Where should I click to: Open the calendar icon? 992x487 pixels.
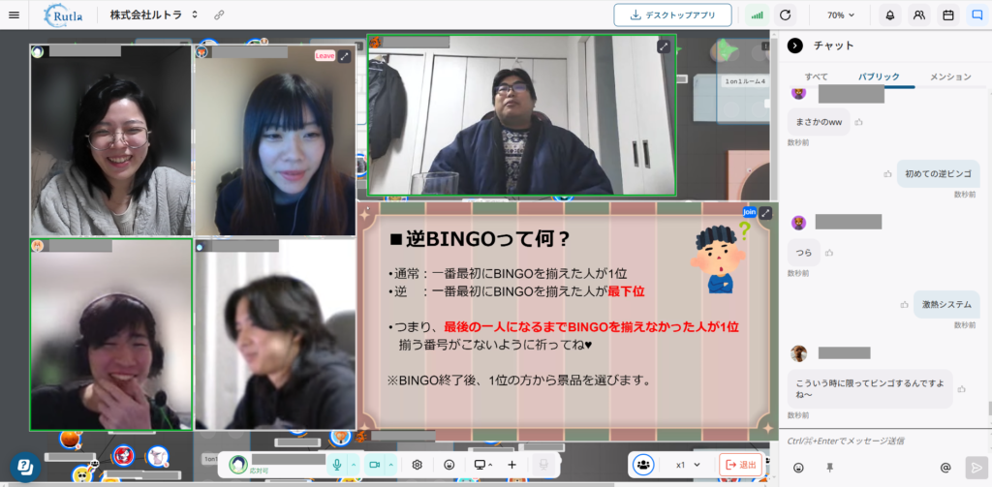[x=947, y=15]
